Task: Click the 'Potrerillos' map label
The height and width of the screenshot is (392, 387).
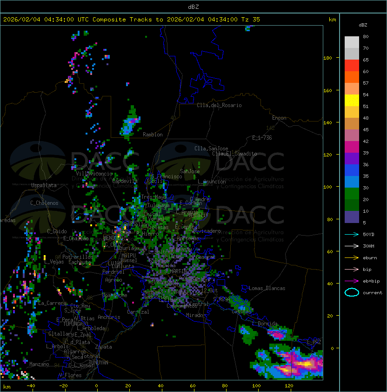Action: [x=78, y=257]
